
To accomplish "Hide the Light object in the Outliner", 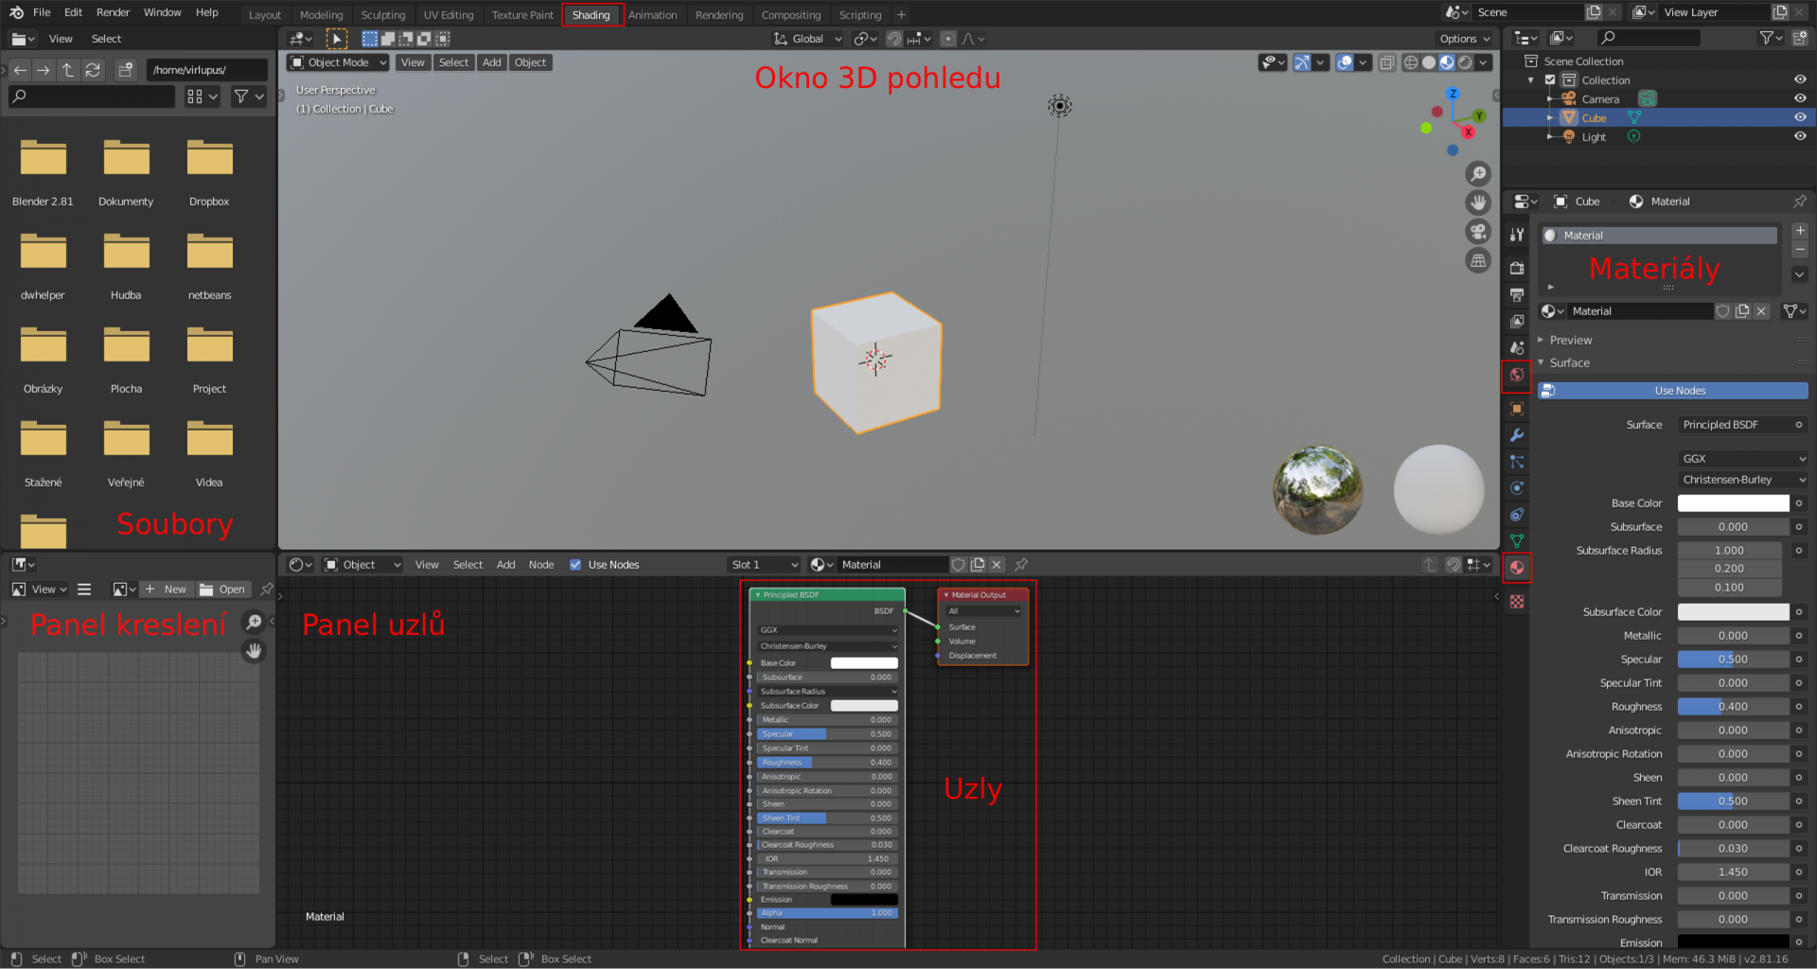I will point(1801,136).
